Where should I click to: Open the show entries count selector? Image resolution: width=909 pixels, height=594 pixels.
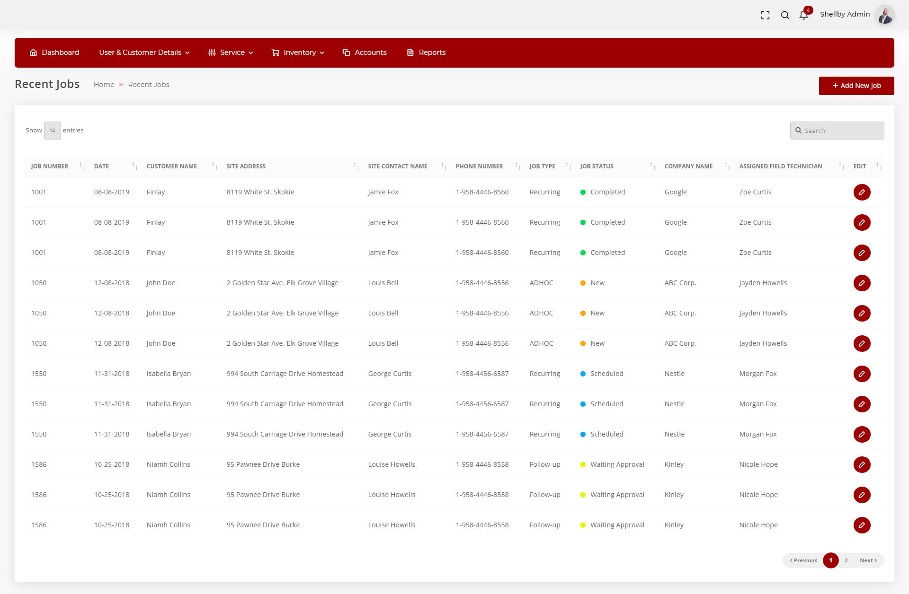coord(53,131)
